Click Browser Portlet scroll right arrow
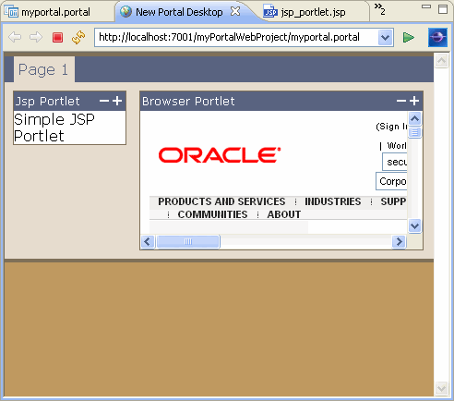454x401 pixels. (399, 241)
